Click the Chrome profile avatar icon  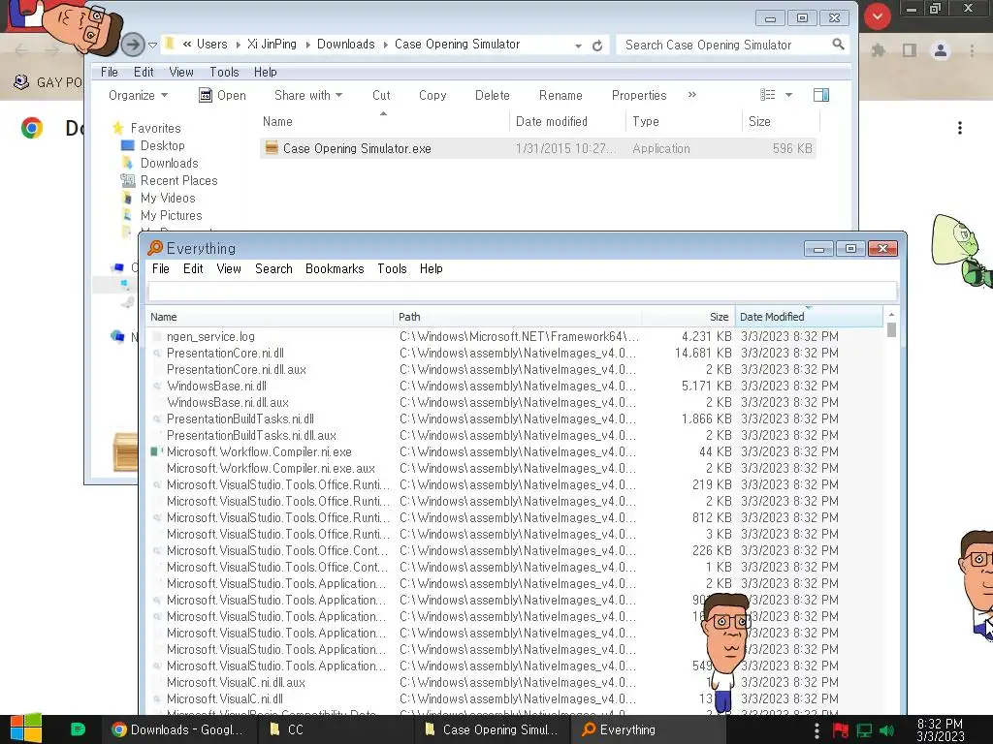[941, 50]
